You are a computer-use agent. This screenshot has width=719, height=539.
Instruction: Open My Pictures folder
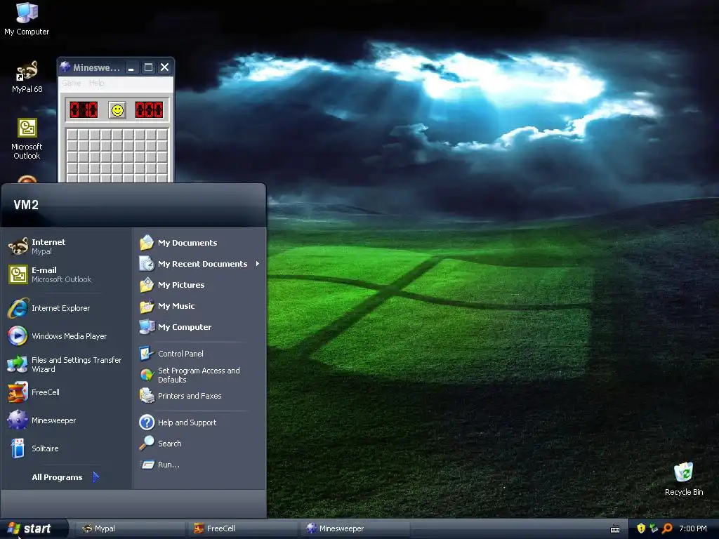tap(199, 285)
